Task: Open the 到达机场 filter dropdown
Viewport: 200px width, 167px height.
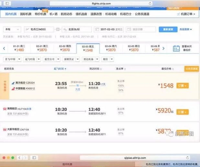Action: point(90,59)
